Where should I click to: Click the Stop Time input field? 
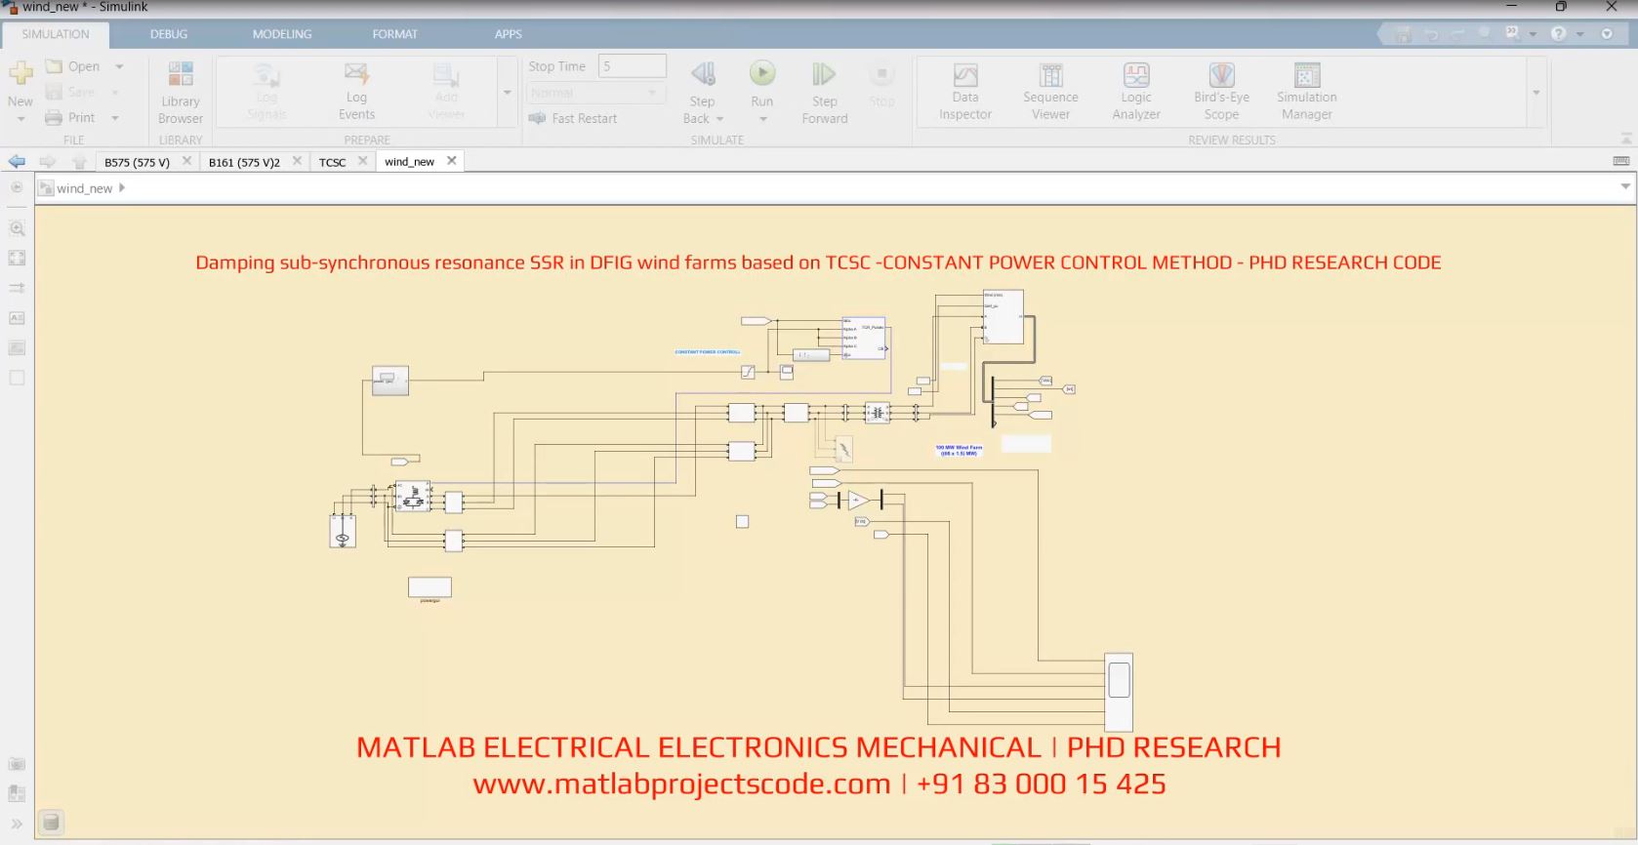point(632,66)
